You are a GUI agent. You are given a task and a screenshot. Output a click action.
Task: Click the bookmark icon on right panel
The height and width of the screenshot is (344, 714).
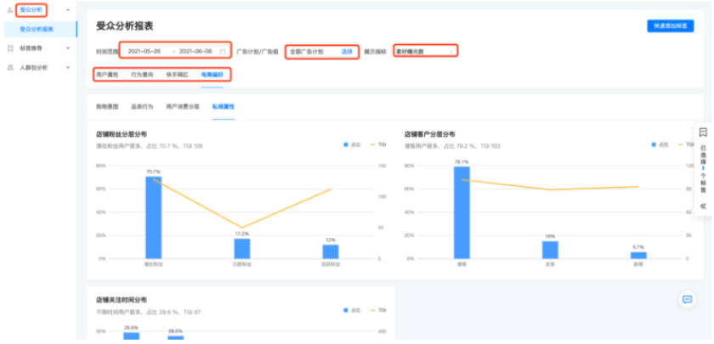click(703, 133)
